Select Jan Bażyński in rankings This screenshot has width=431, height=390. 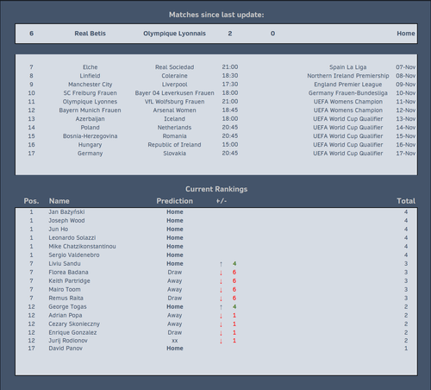(x=66, y=212)
